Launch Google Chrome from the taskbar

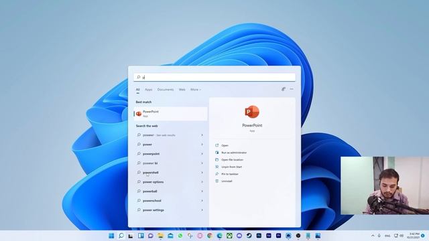[210, 236]
